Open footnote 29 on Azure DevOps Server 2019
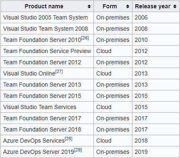 pos(78,150)
